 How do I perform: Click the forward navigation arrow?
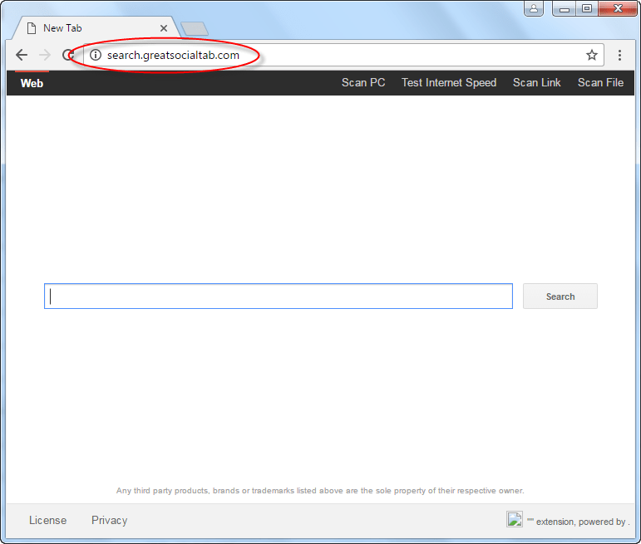tap(45, 55)
